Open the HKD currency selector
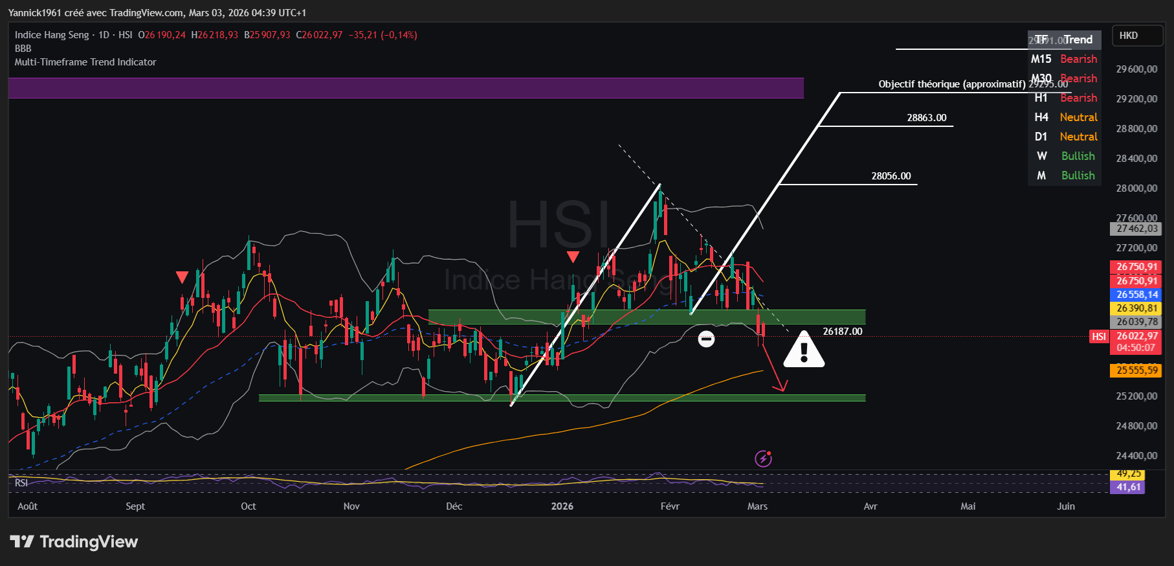1174x566 pixels. (1136, 36)
